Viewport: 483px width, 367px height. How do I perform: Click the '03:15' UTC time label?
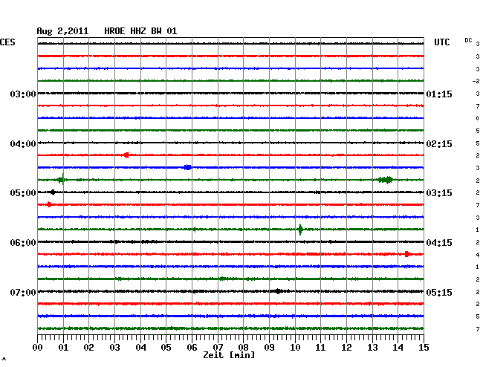[x=439, y=193]
